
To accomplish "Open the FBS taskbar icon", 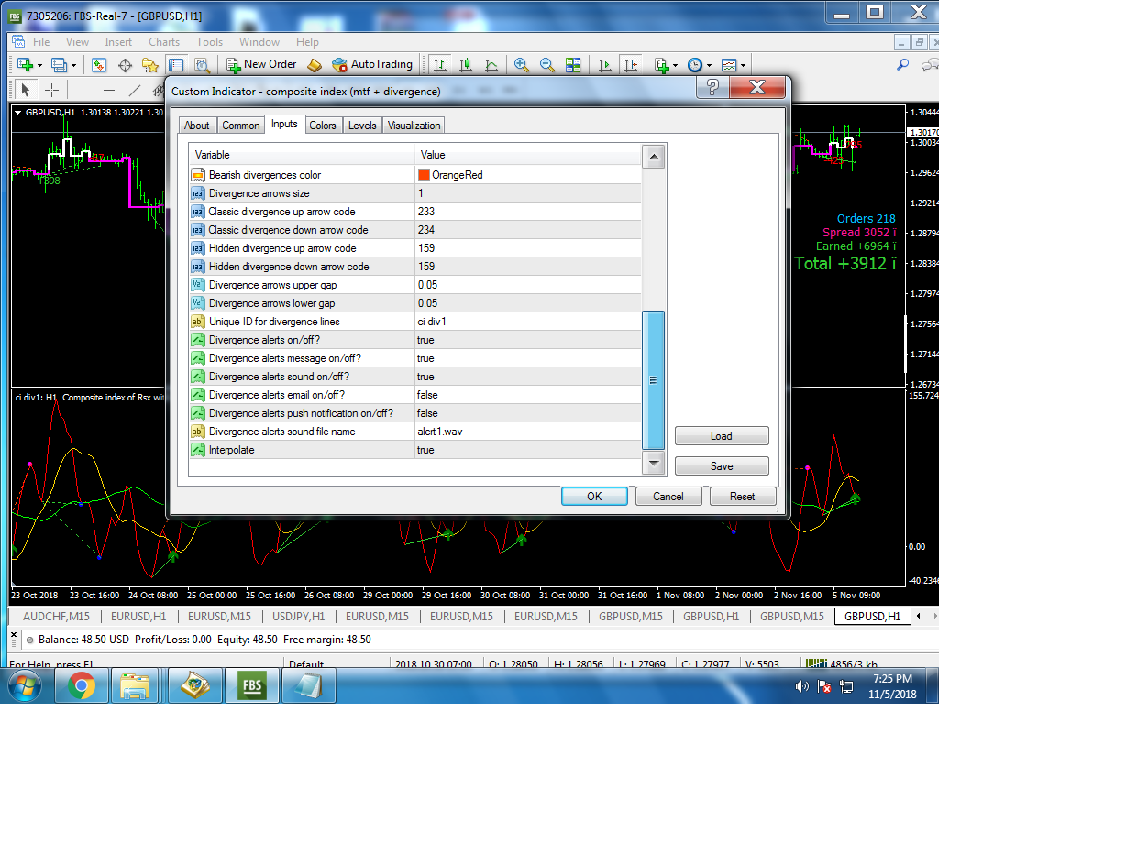I will (251, 685).
